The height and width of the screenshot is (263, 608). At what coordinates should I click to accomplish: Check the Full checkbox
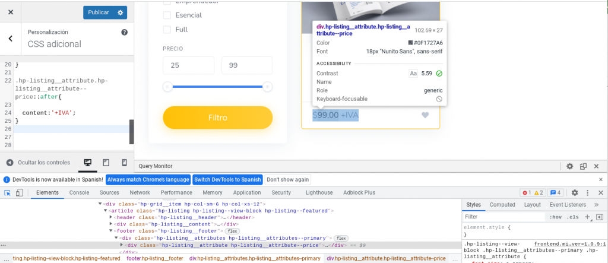tap(167, 30)
